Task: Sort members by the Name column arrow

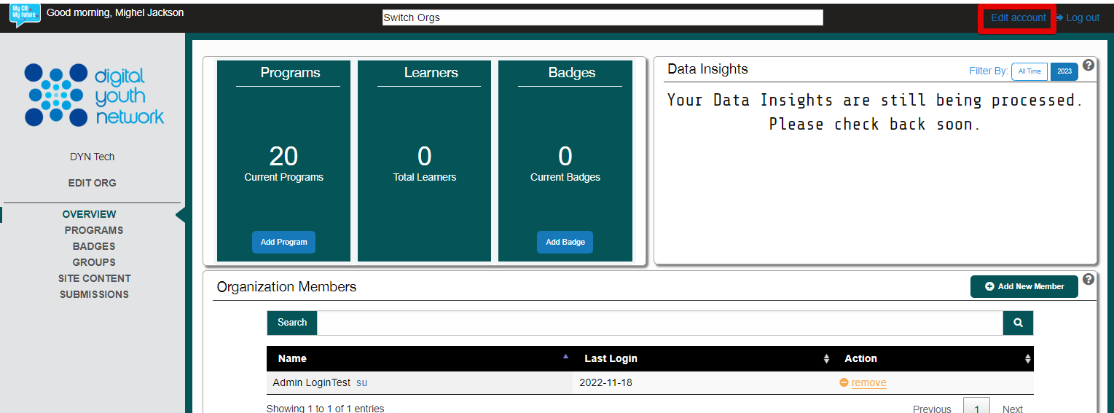Action: pyautogui.click(x=565, y=357)
